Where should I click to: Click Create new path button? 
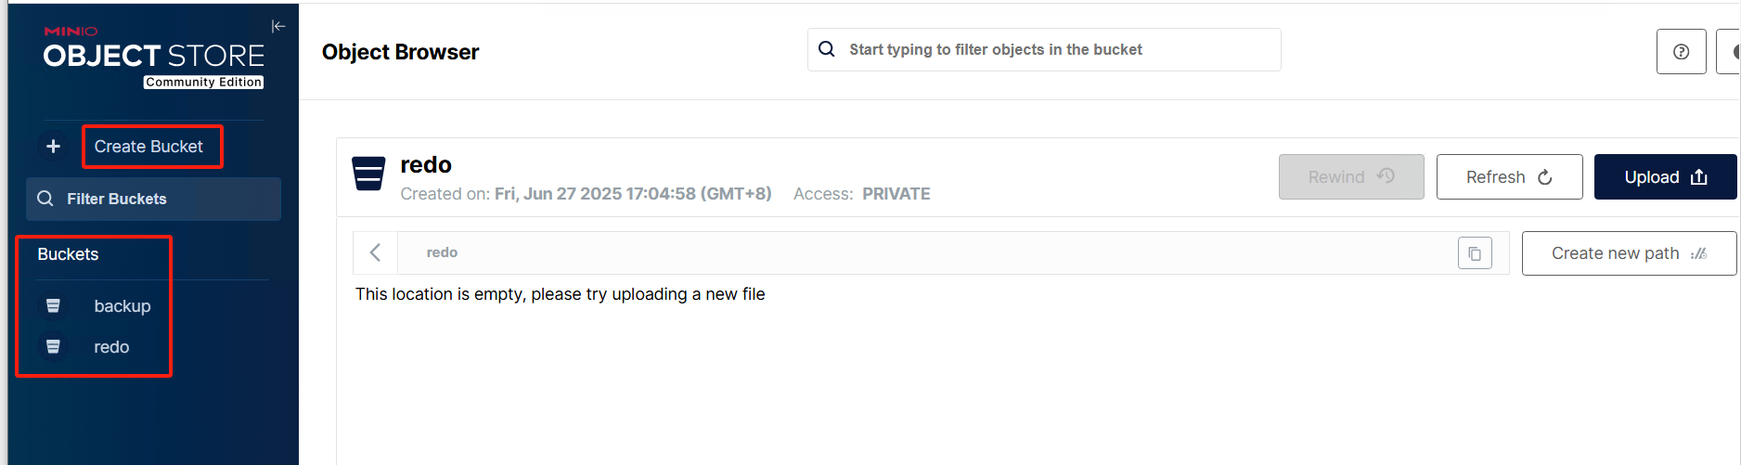click(1628, 253)
